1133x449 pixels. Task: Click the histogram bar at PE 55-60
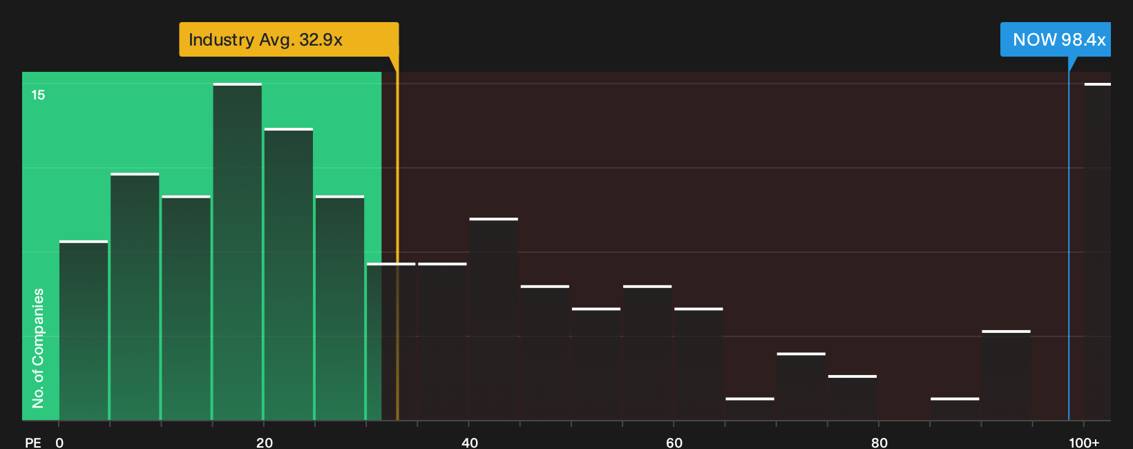pyautogui.click(x=647, y=352)
